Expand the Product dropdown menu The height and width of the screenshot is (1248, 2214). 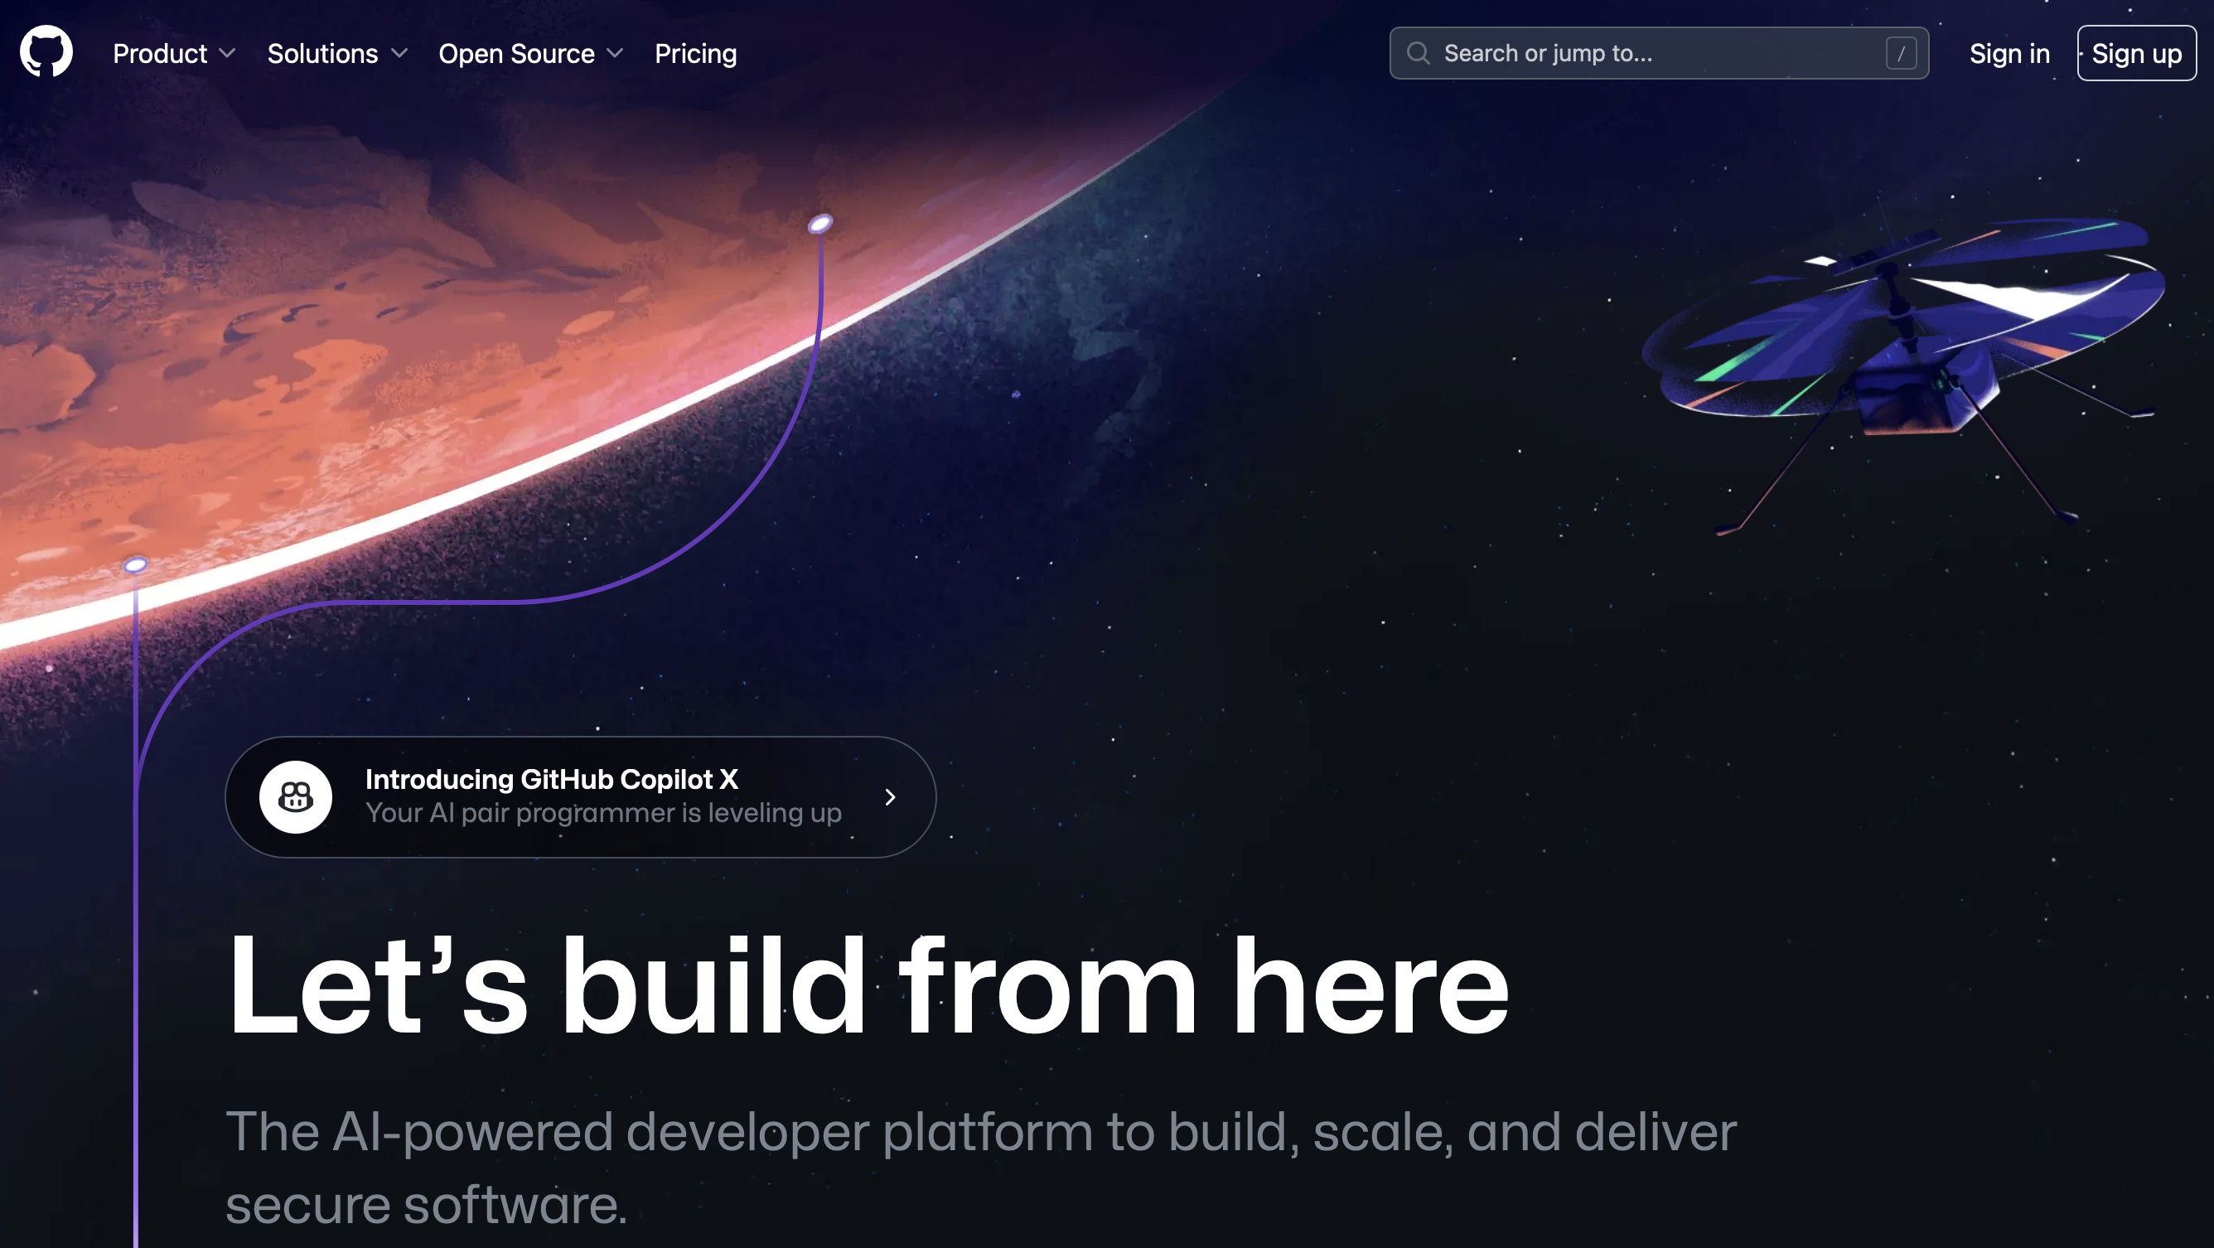pyautogui.click(x=173, y=53)
